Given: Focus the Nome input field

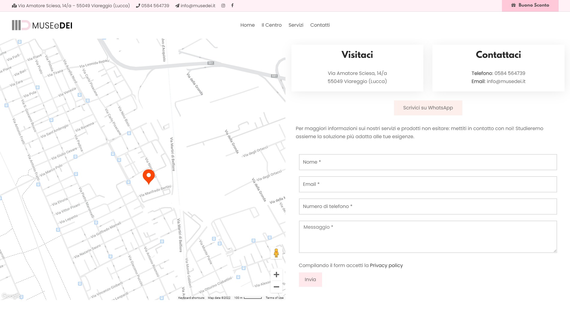Looking at the screenshot, I should pyautogui.click(x=428, y=162).
